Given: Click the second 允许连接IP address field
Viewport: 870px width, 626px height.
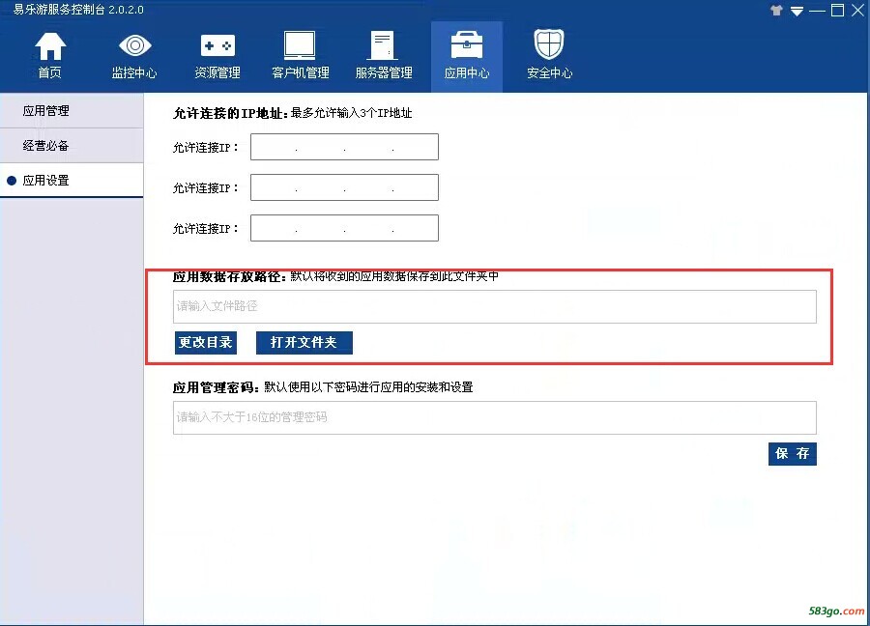Looking at the screenshot, I should [344, 187].
